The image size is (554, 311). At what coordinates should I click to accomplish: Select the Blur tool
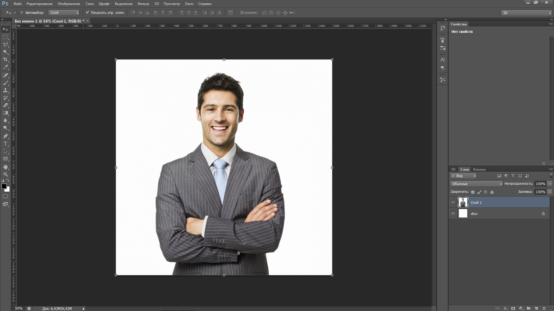pyautogui.click(x=6, y=121)
